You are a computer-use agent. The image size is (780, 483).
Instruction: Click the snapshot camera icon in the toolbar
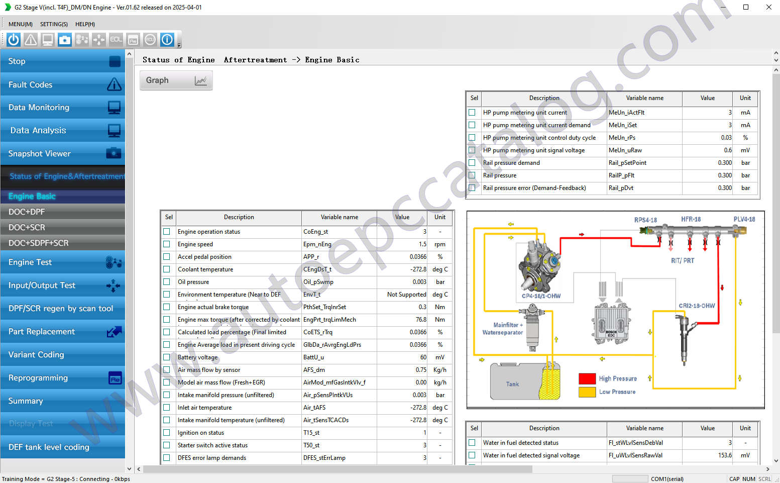[x=64, y=39]
